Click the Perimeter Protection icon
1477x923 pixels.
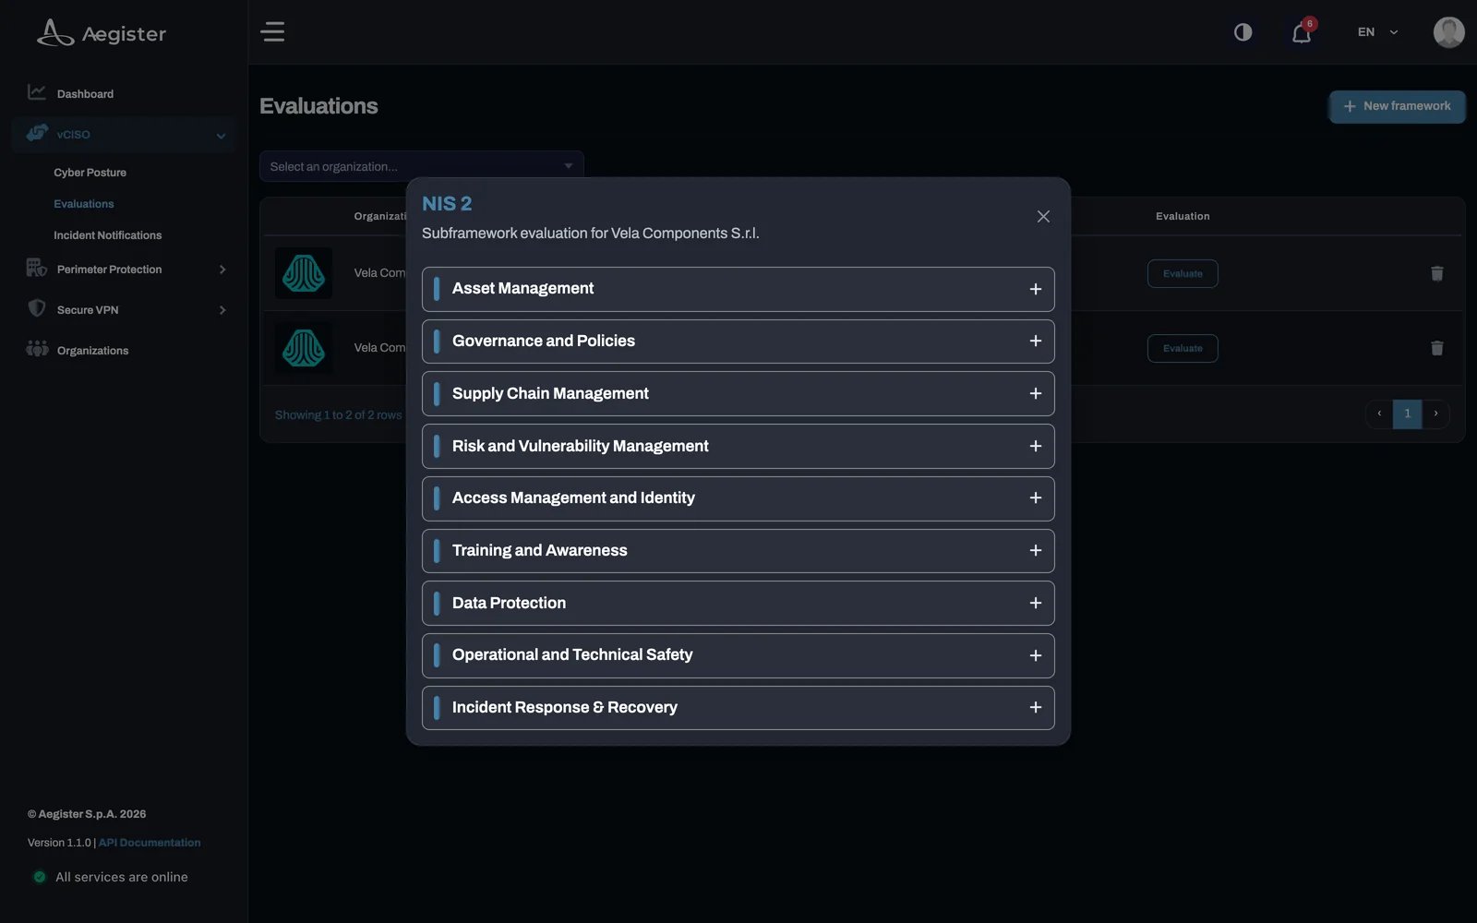click(x=37, y=268)
